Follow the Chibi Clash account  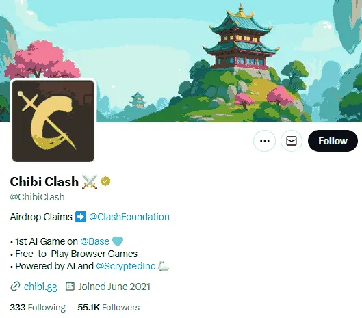tap(333, 141)
